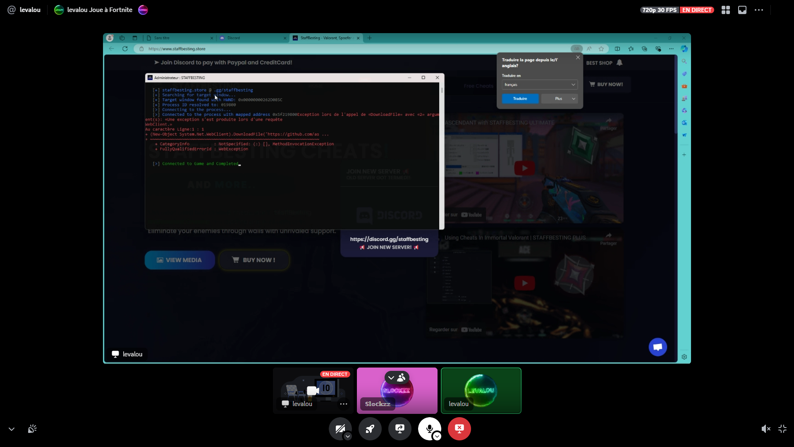Open the 'français' language dropdown
Screen dimensions: 794x447
click(540, 84)
